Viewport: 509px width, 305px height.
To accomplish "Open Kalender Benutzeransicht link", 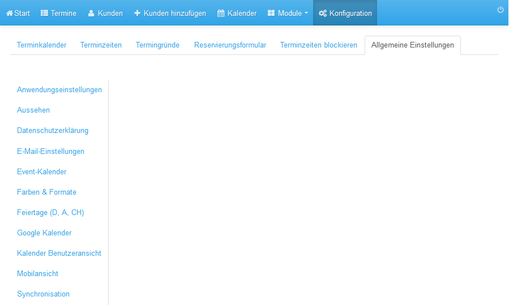I will pos(59,254).
